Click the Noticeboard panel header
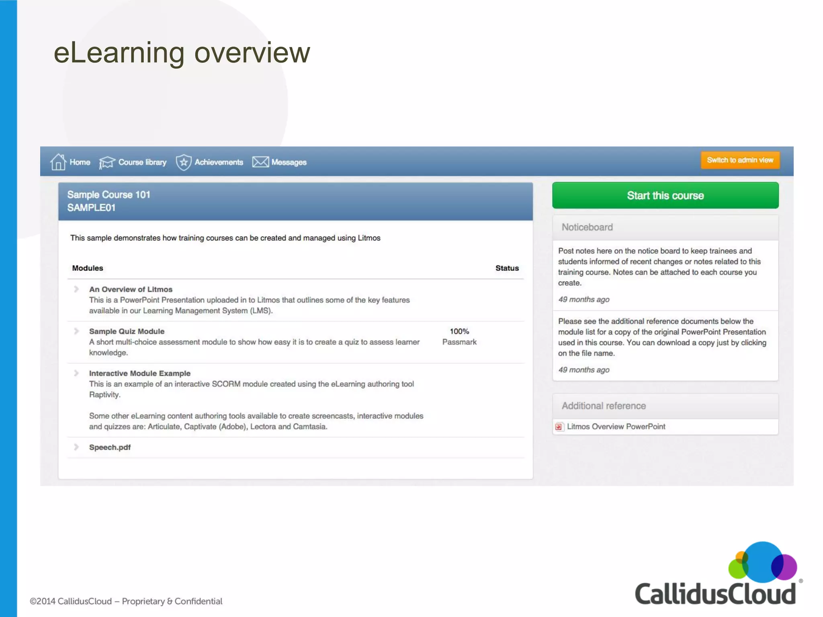Screen dimensions: 823x617 665,227
